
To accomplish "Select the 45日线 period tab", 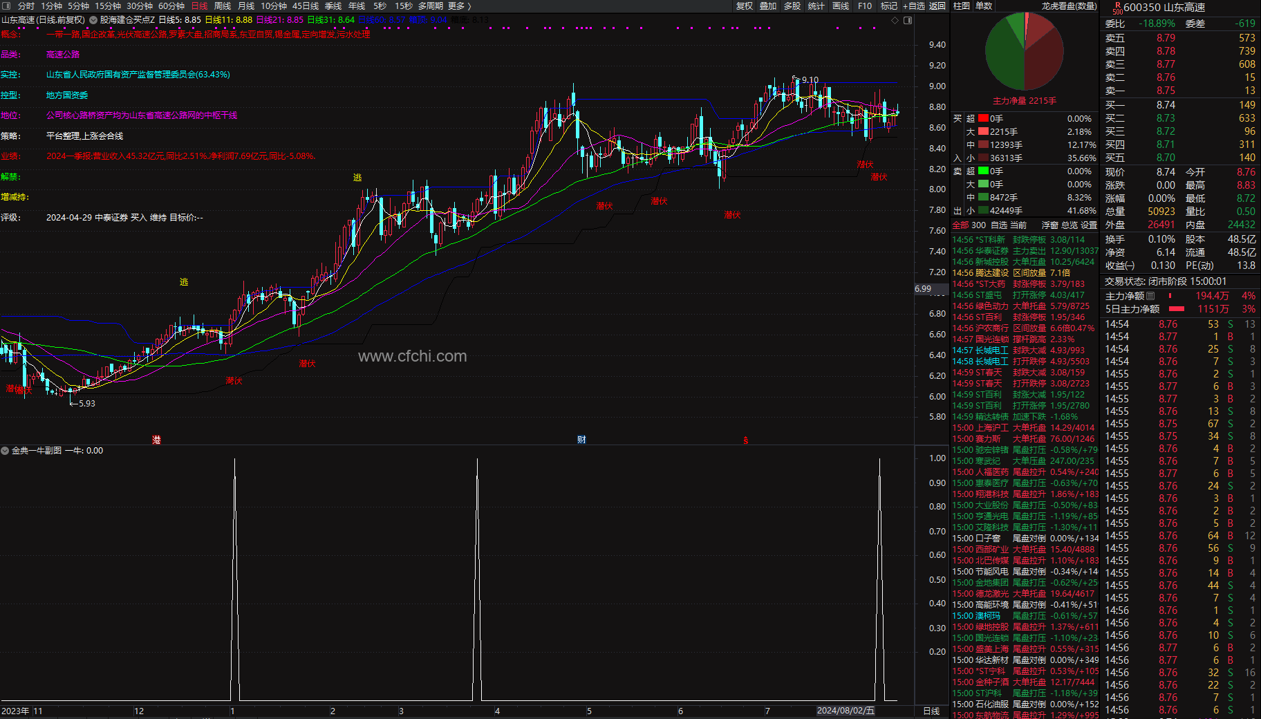I will (306, 6).
